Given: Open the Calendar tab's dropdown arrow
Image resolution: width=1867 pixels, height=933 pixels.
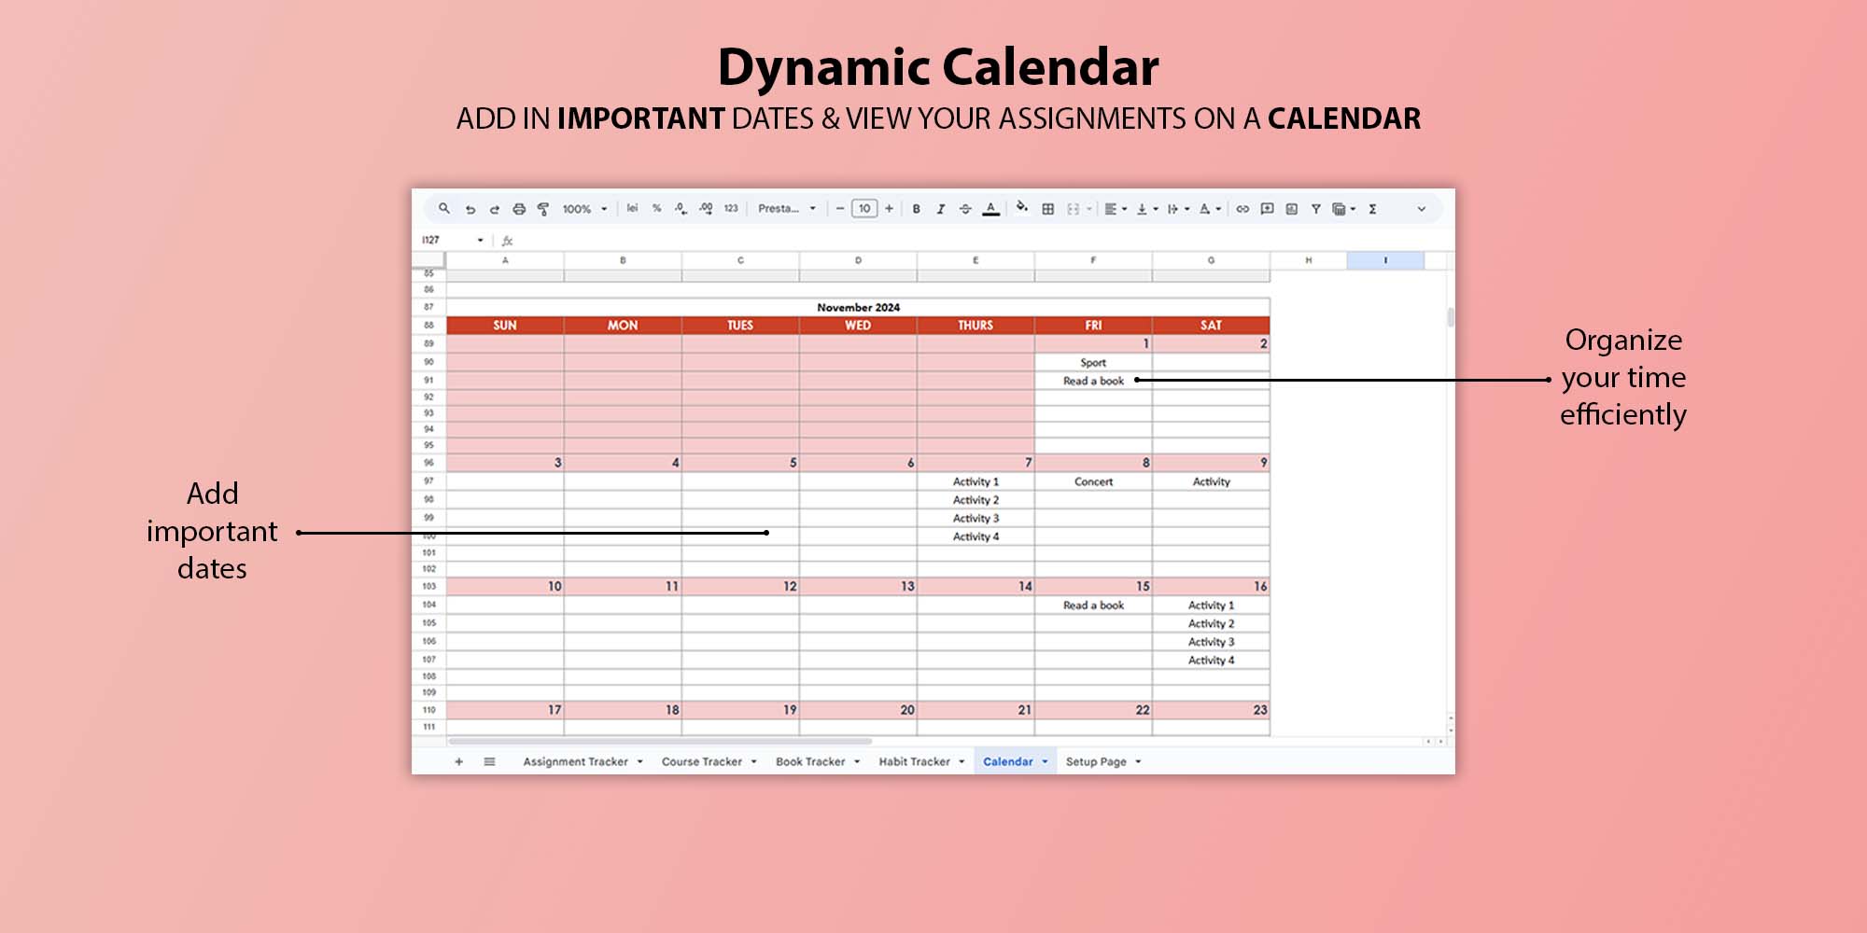Looking at the screenshot, I should 1045,762.
